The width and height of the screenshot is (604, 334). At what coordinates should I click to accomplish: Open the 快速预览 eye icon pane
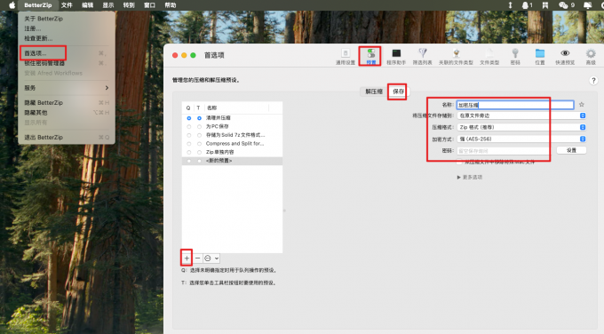coord(565,57)
